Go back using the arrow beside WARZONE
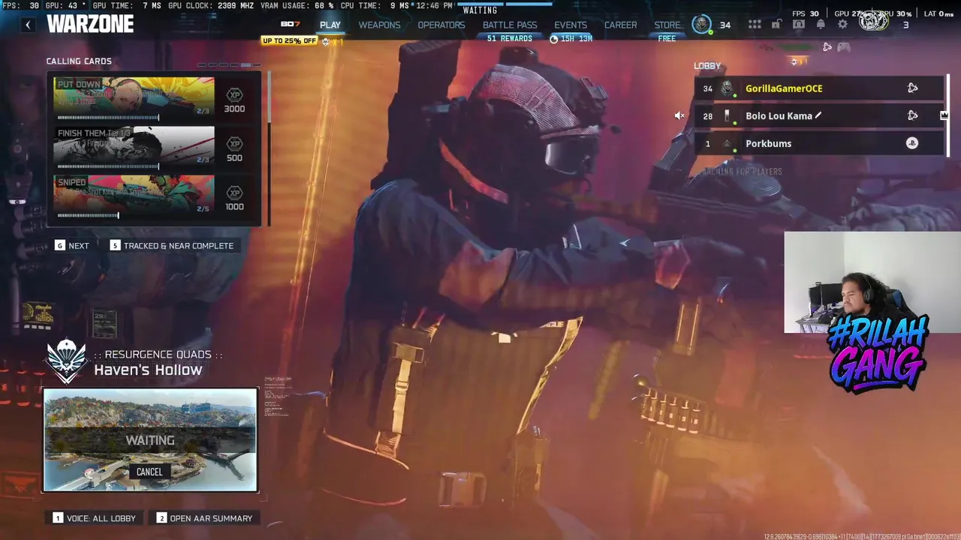 [x=28, y=25]
